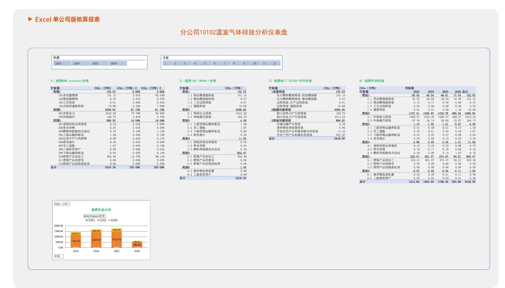The width and height of the screenshot is (505, 288).
Task: Select month 7 in 月份 slicer
Action: click(x=226, y=63)
